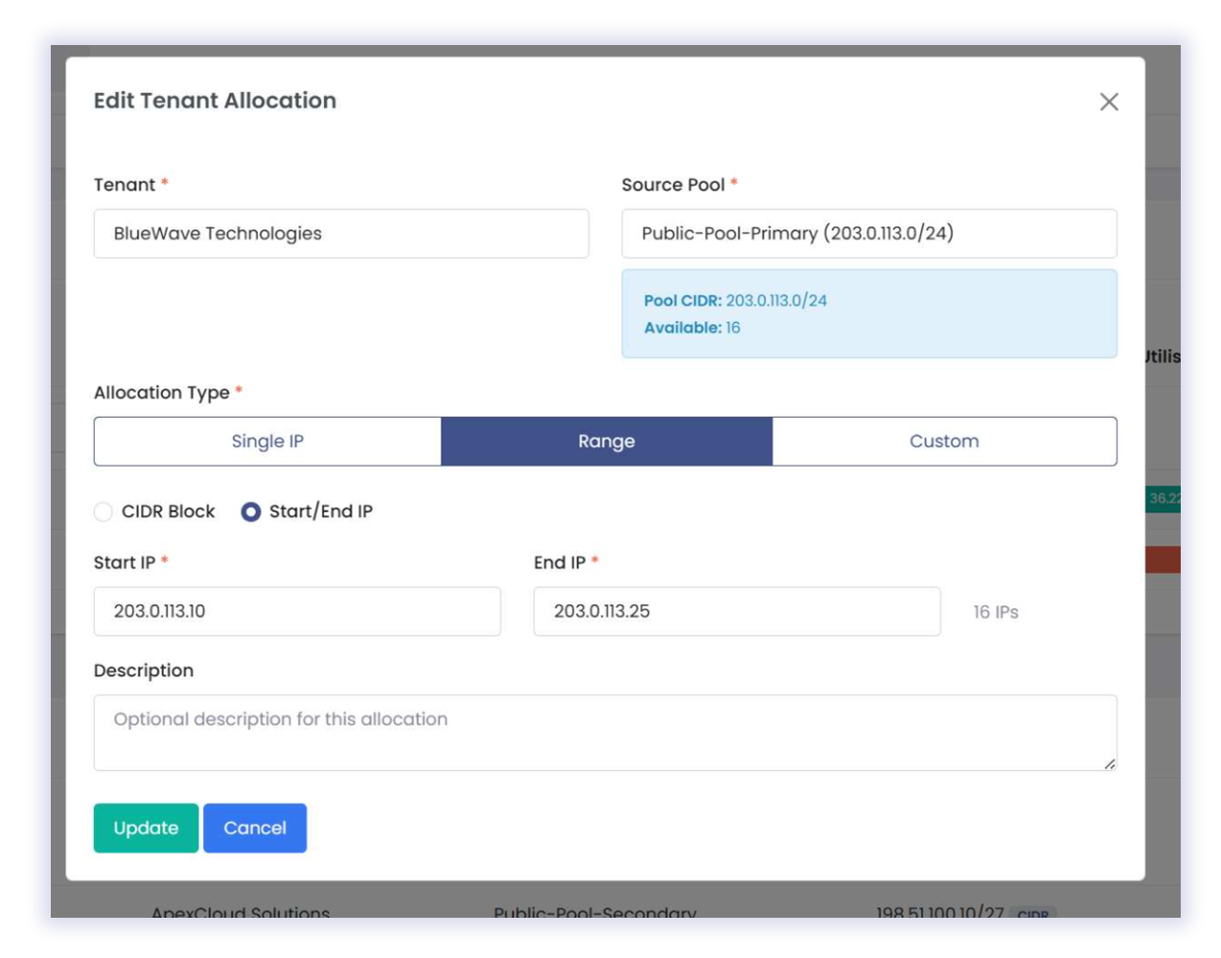Select the Single IP allocation type
The image size is (1221, 958).
pyautogui.click(x=267, y=442)
